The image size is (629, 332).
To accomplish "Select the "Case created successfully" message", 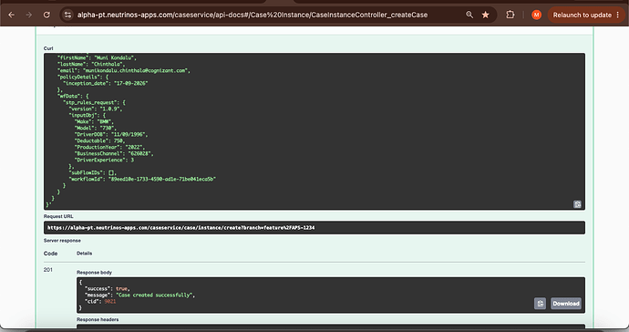I will [155, 296].
